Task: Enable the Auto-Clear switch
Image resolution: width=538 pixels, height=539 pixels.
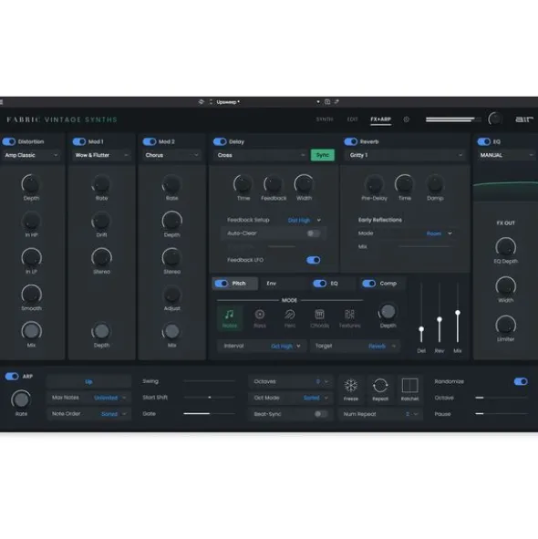Action: [313, 233]
